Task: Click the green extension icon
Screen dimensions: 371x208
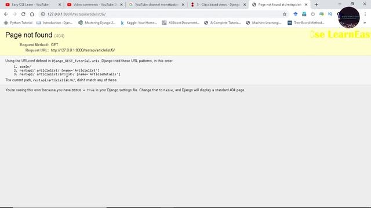Action: (321, 14)
